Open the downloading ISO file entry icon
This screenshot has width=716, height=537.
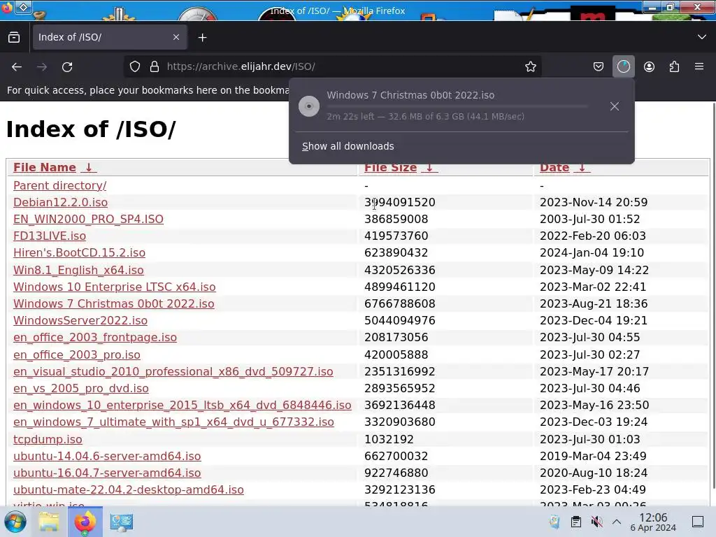click(309, 106)
